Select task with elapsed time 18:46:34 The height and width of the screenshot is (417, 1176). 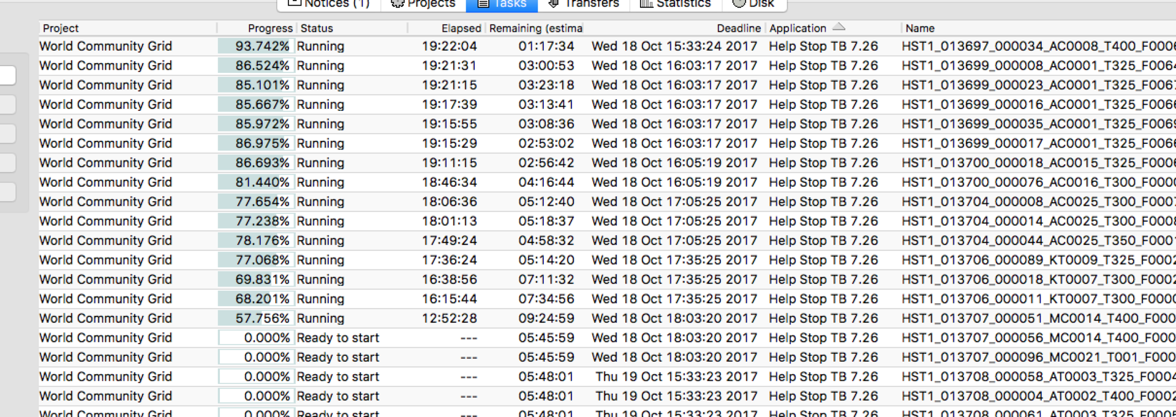(449, 182)
